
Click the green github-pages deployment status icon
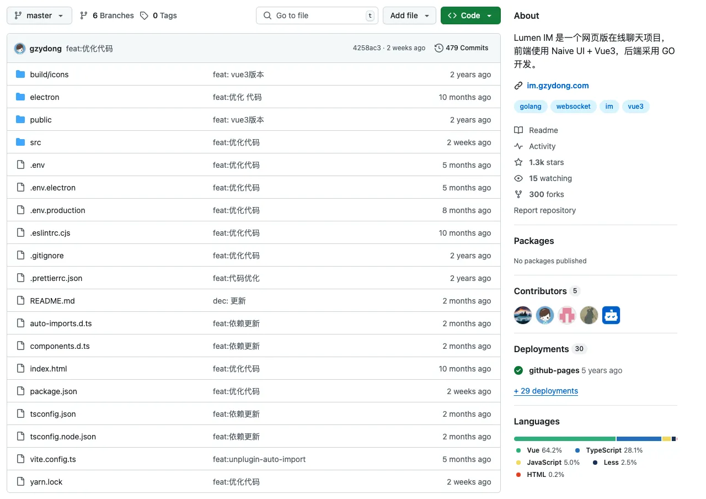pyautogui.click(x=518, y=370)
